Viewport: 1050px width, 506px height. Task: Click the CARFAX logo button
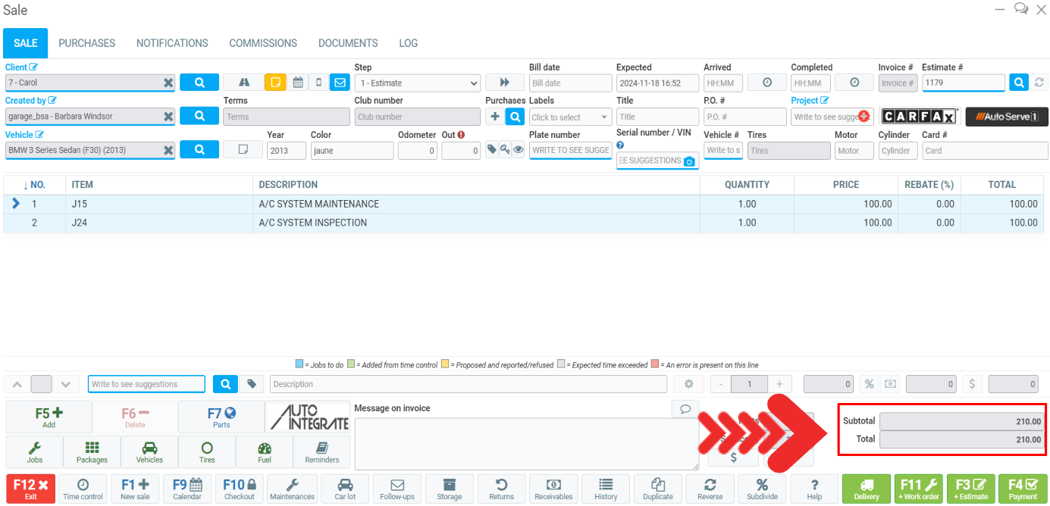click(x=919, y=117)
